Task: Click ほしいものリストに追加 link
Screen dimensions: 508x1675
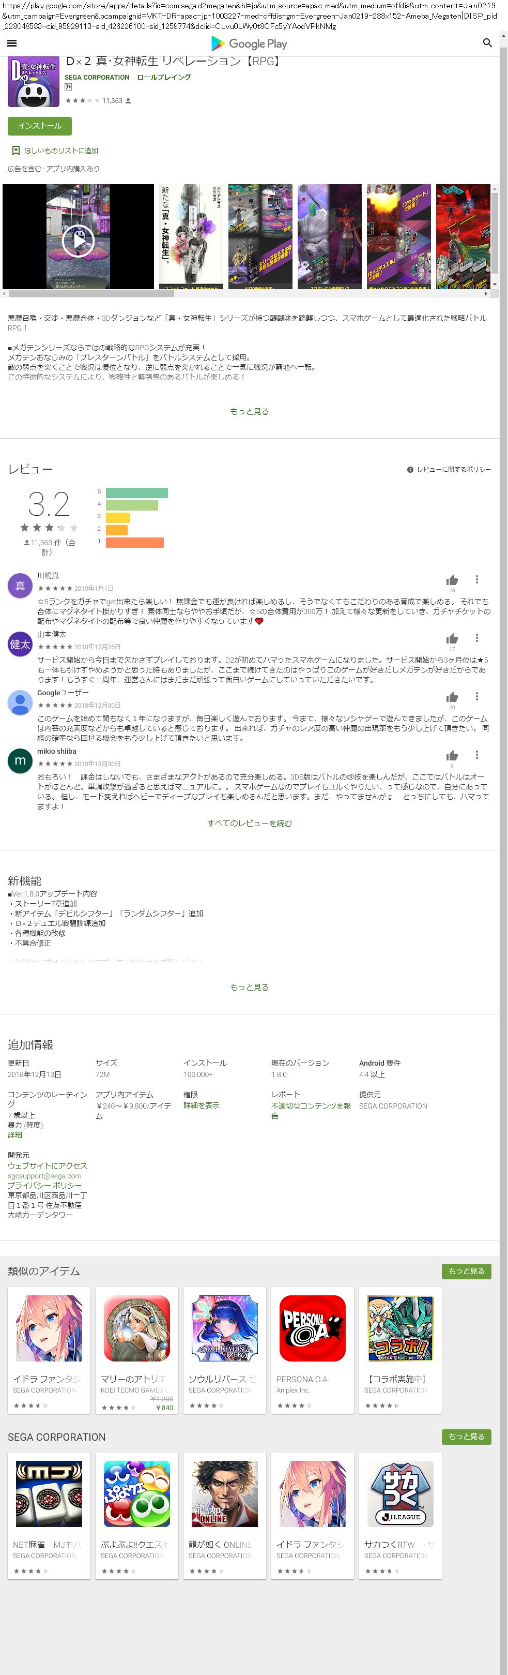Action: coord(61,151)
